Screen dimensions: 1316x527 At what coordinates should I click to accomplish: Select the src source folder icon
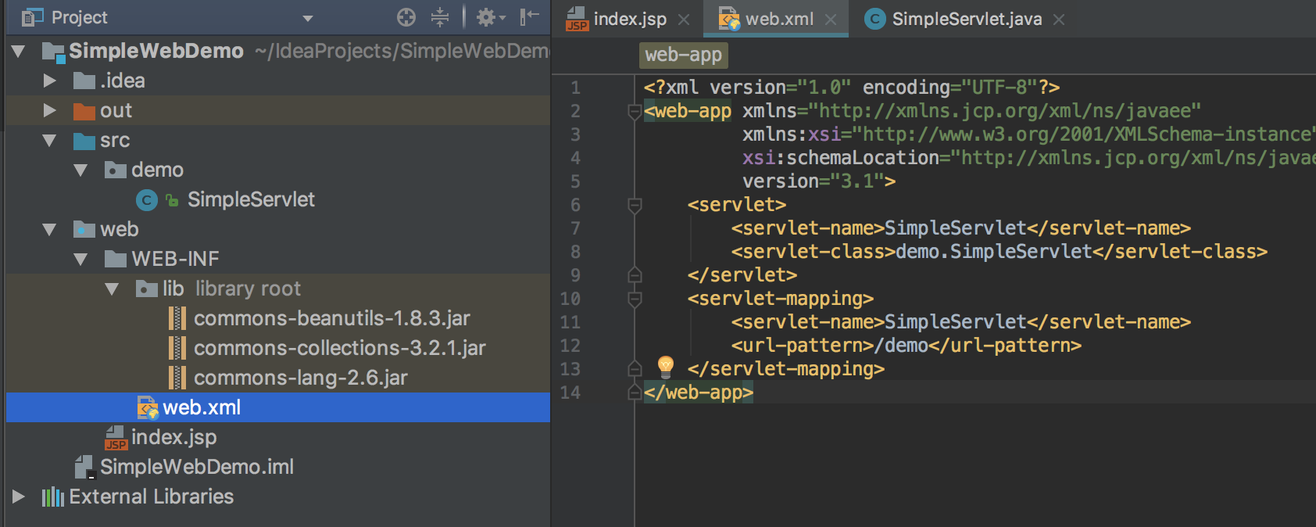pos(84,141)
